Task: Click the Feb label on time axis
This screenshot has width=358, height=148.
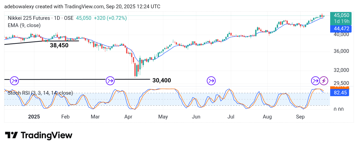Action: coord(65,117)
